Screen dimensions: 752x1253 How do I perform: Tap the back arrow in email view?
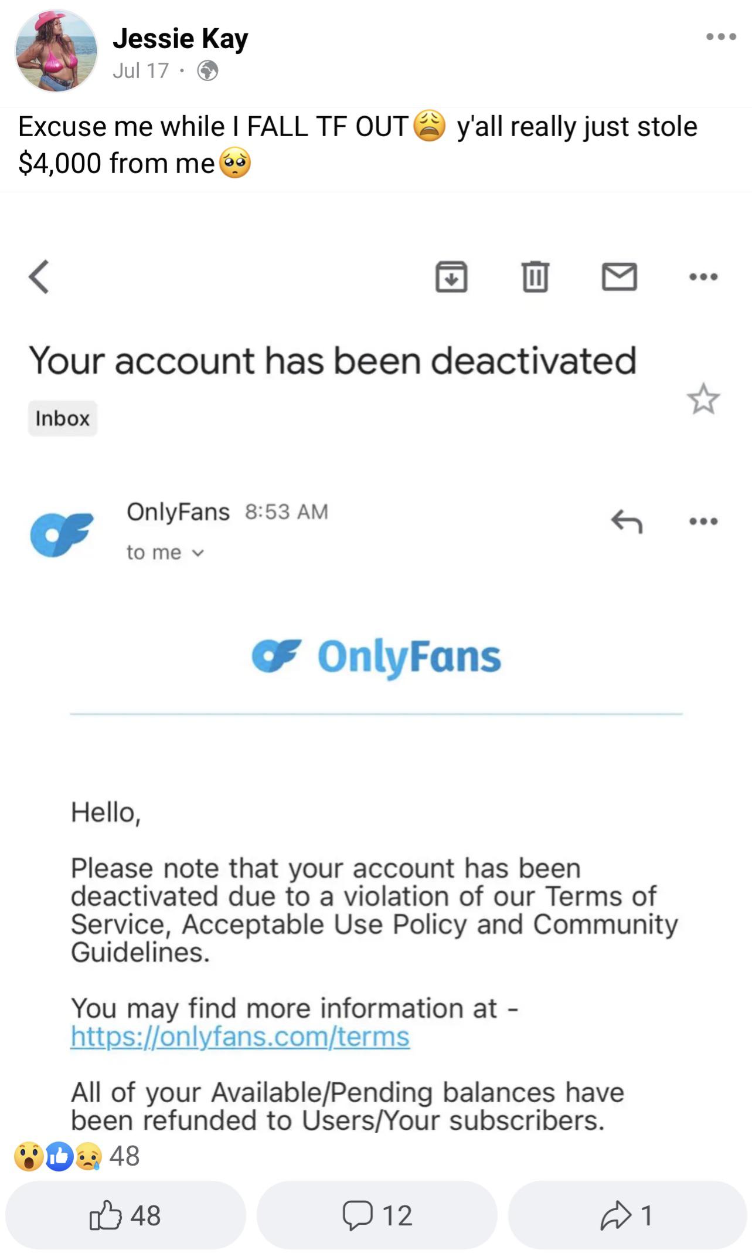coord(39,276)
